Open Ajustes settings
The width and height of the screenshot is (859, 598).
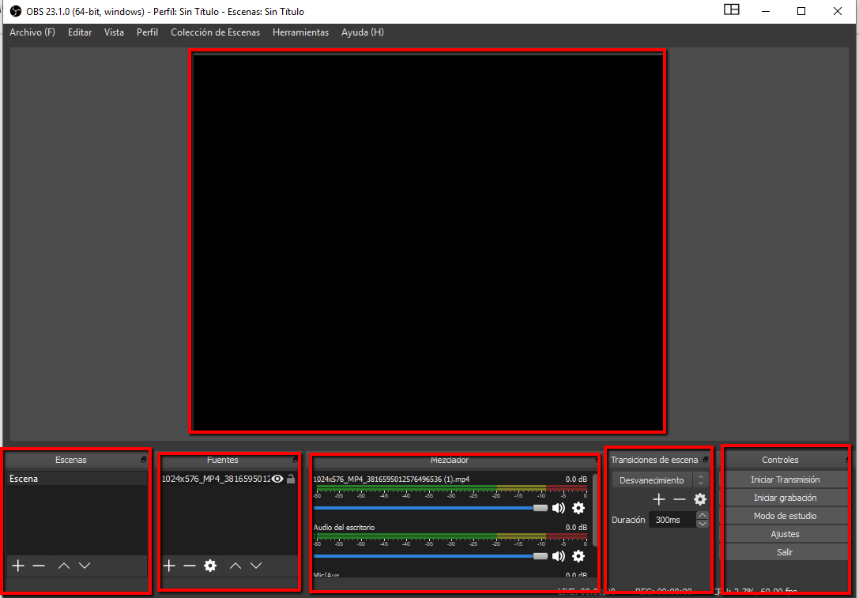tap(785, 534)
